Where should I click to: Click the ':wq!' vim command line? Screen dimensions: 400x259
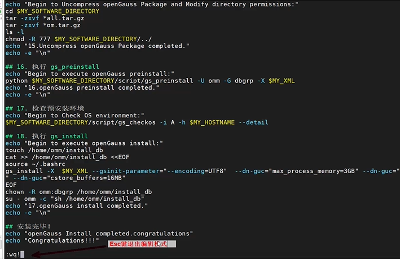tap(15, 254)
